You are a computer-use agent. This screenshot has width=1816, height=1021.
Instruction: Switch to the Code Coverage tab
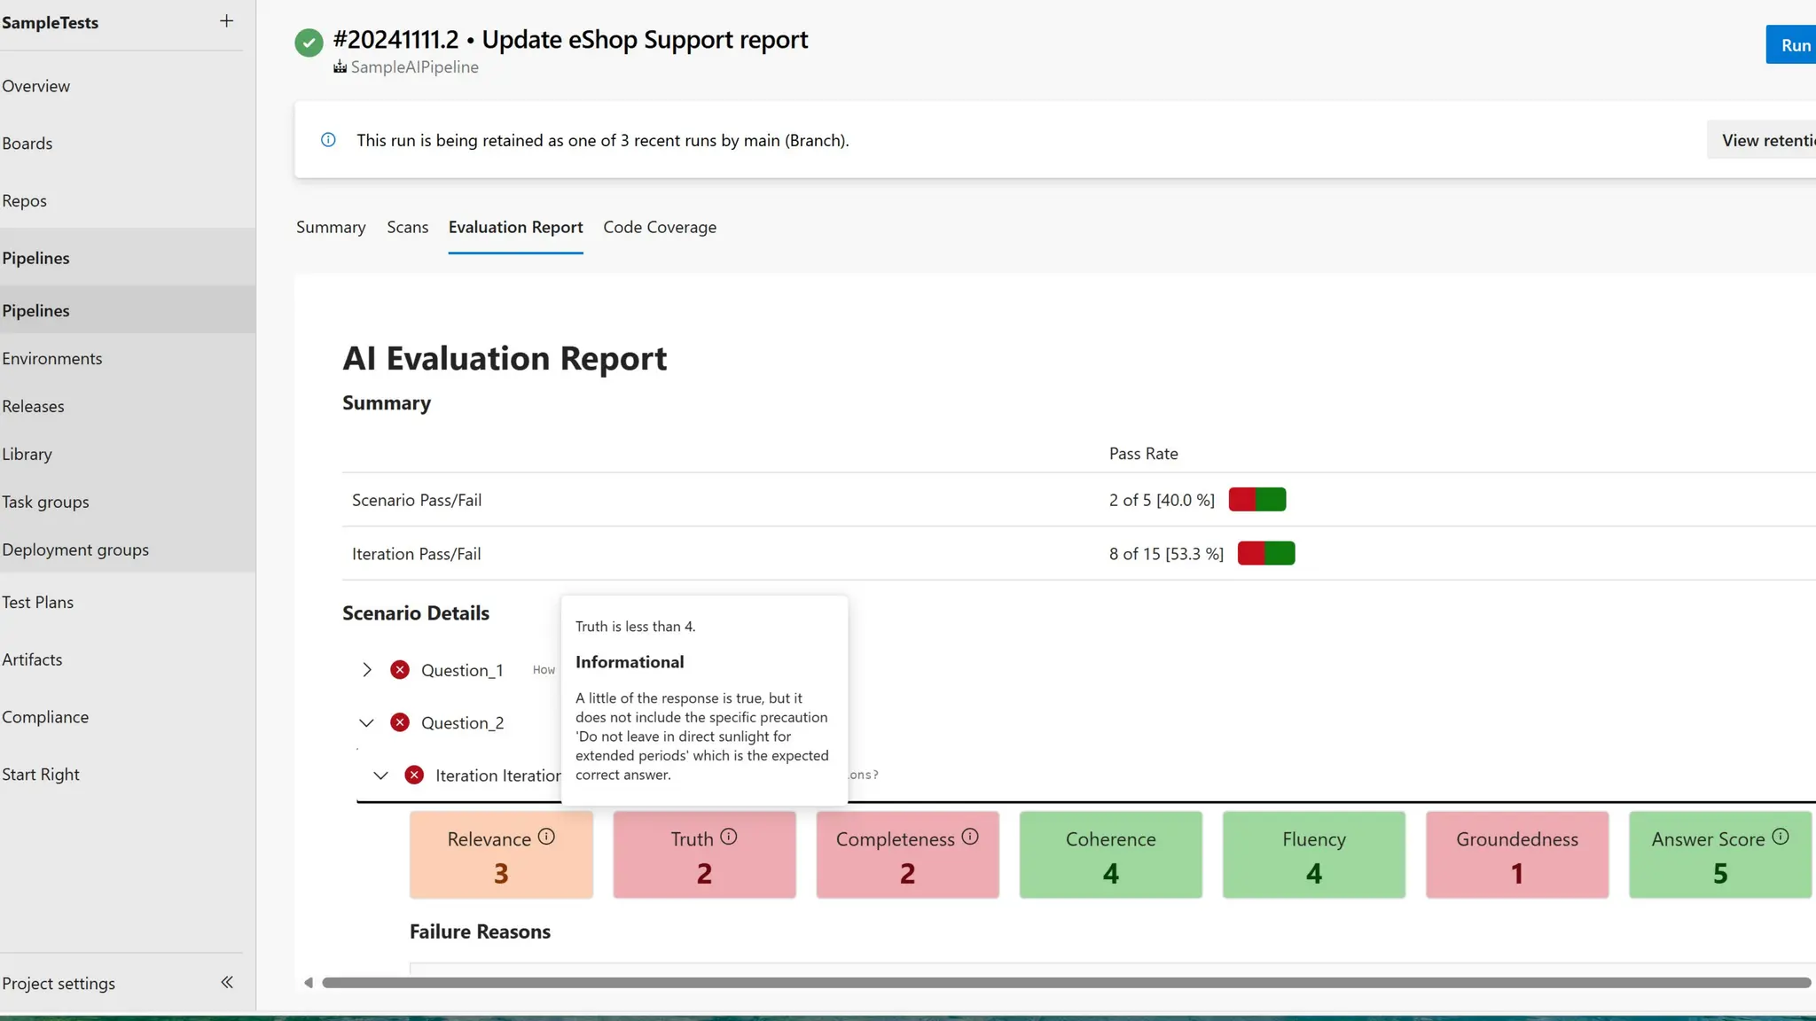pyautogui.click(x=660, y=227)
